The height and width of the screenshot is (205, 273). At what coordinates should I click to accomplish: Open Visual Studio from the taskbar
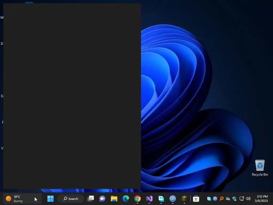click(149, 199)
